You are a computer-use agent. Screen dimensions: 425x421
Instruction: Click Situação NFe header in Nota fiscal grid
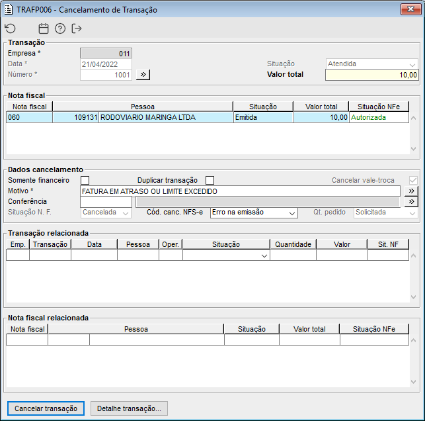point(379,107)
